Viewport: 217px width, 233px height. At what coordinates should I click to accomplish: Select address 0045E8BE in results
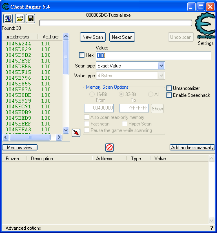click(x=18, y=95)
